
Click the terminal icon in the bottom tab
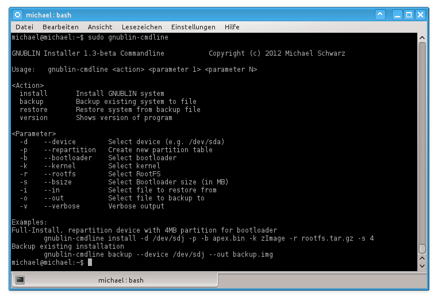(20, 280)
